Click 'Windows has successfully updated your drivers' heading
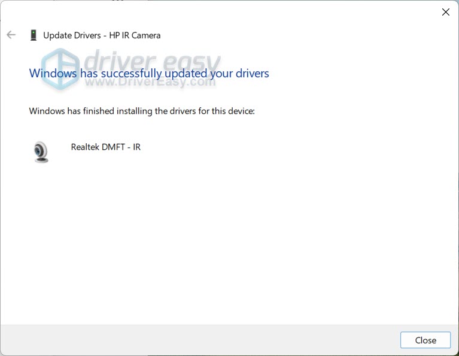 tap(149, 74)
